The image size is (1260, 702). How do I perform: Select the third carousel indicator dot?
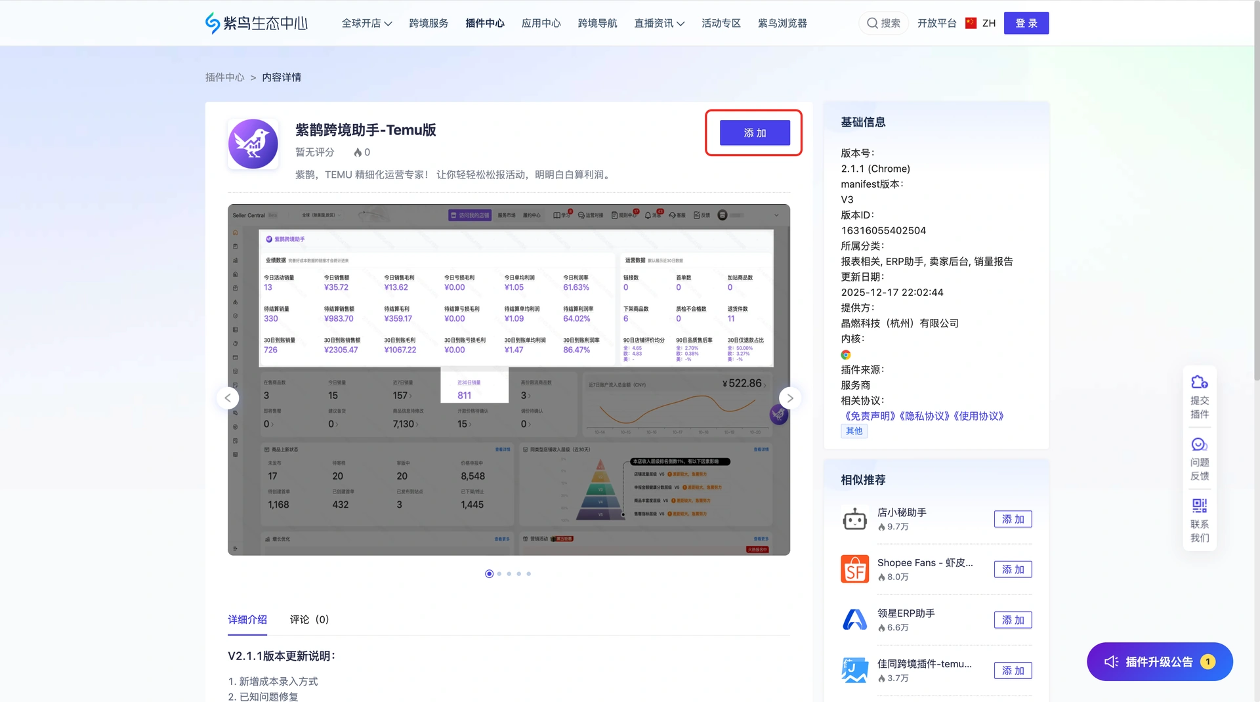coord(509,573)
